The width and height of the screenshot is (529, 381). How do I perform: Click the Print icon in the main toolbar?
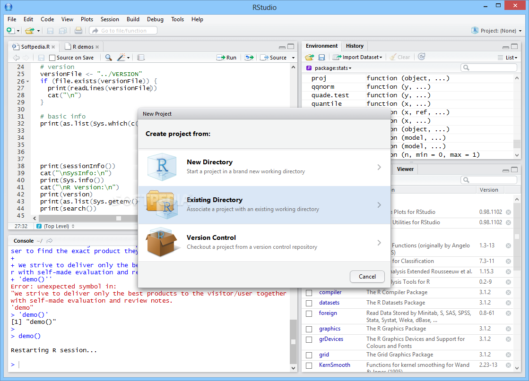tap(78, 31)
